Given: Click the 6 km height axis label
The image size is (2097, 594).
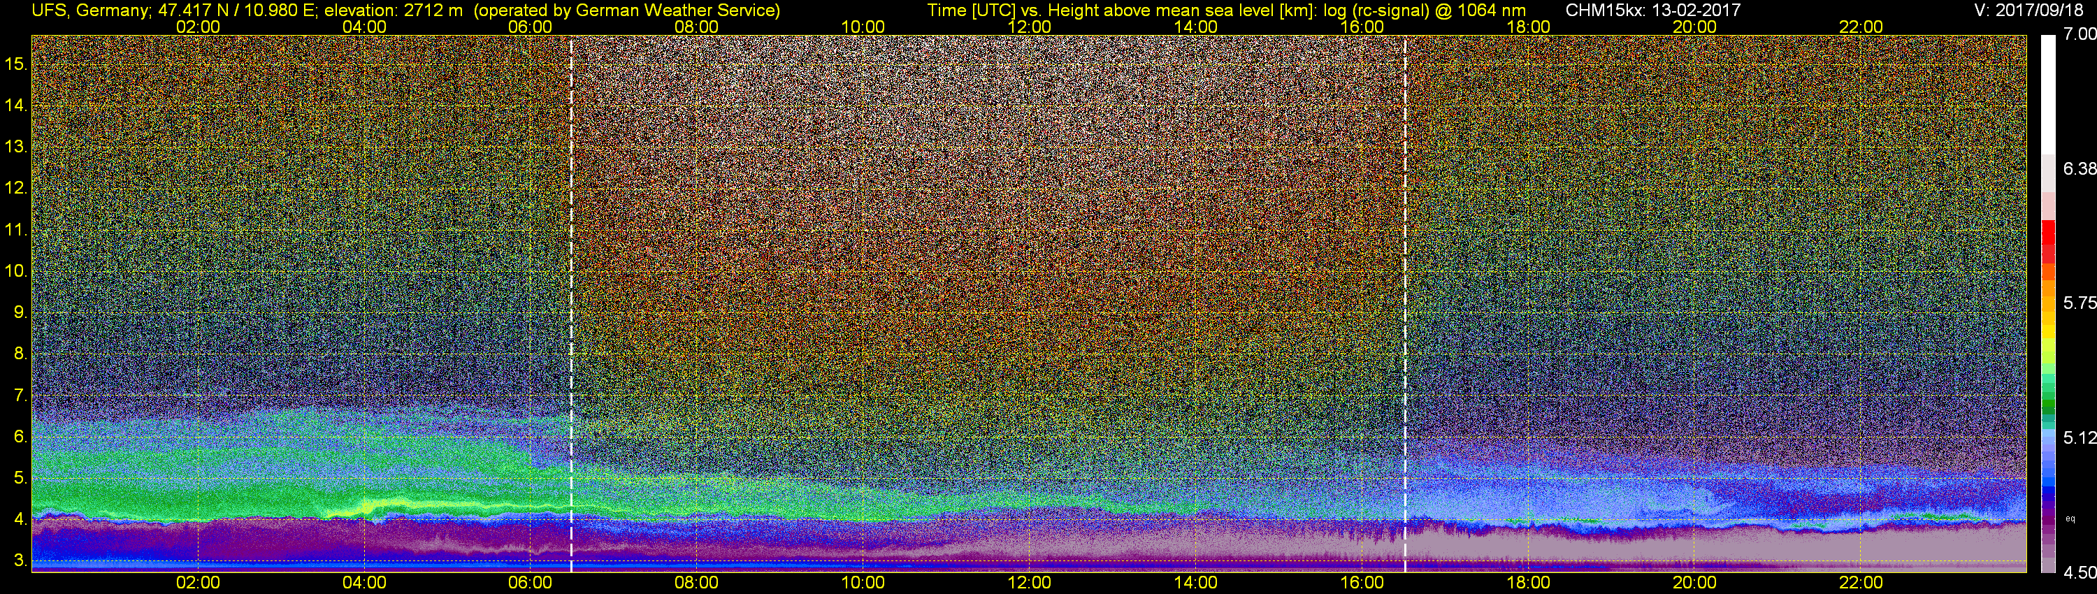Looking at the screenshot, I should [20, 437].
